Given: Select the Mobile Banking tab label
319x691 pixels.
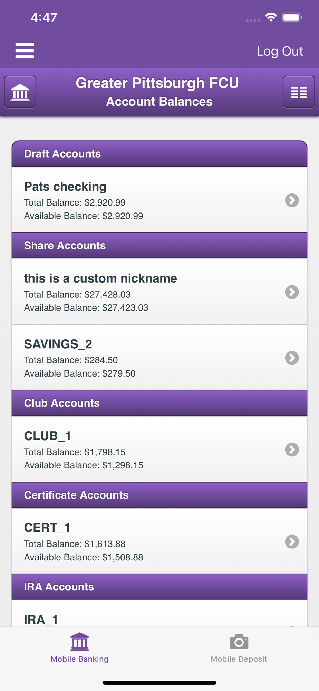Looking at the screenshot, I should click(x=80, y=659).
